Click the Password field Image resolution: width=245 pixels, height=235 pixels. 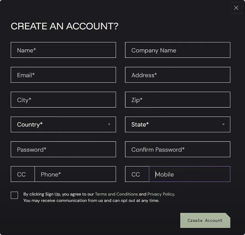63,149
